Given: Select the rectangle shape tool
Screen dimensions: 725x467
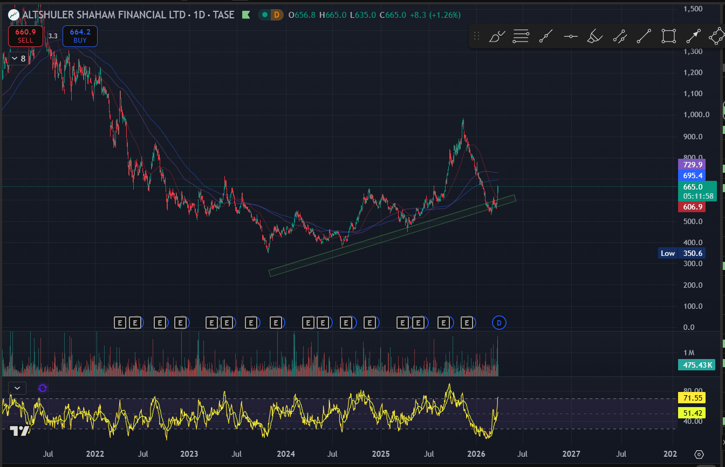Looking at the screenshot, I should [668, 37].
